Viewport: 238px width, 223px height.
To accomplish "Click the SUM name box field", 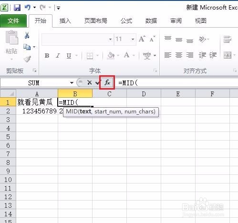I will click(34, 83).
